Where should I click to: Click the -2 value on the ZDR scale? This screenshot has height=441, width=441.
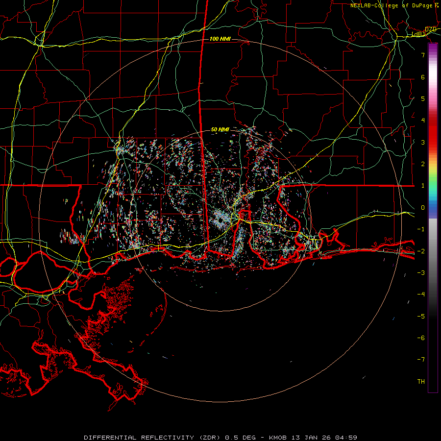point(421,251)
